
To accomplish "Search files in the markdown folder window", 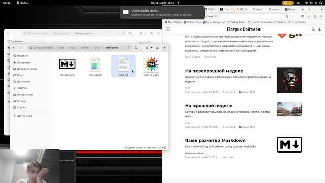I will pyautogui.click(x=136, y=48).
